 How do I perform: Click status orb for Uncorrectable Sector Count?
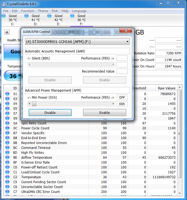7,187
